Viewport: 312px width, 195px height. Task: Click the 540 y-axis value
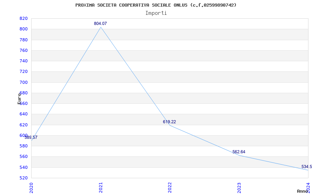coord(23,167)
